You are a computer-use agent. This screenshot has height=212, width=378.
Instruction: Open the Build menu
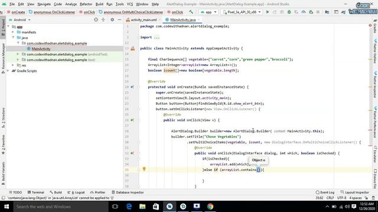pos(99,4)
